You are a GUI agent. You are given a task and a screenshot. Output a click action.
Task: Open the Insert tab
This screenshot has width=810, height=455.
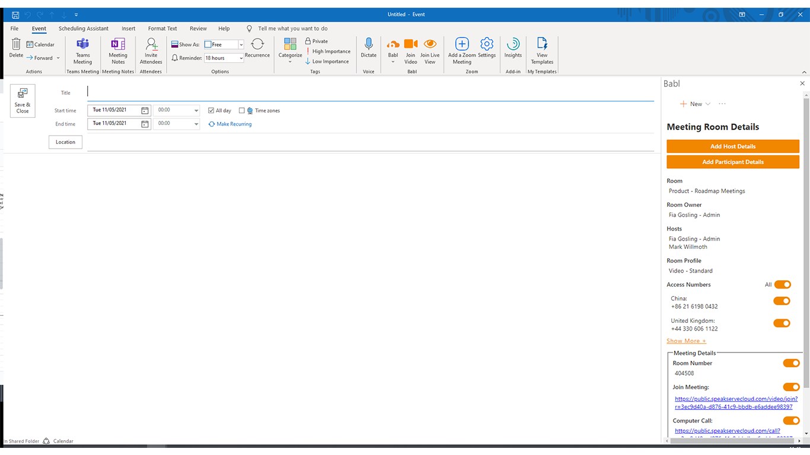click(x=129, y=28)
